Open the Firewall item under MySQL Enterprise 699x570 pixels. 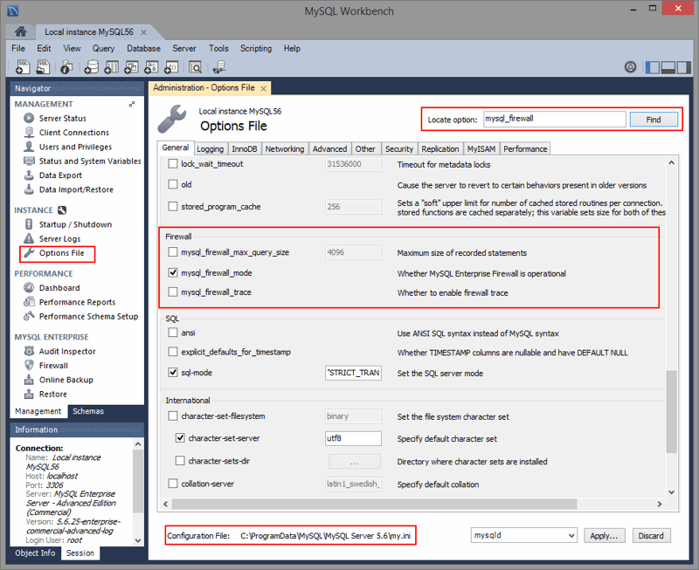(x=53, y=366)
